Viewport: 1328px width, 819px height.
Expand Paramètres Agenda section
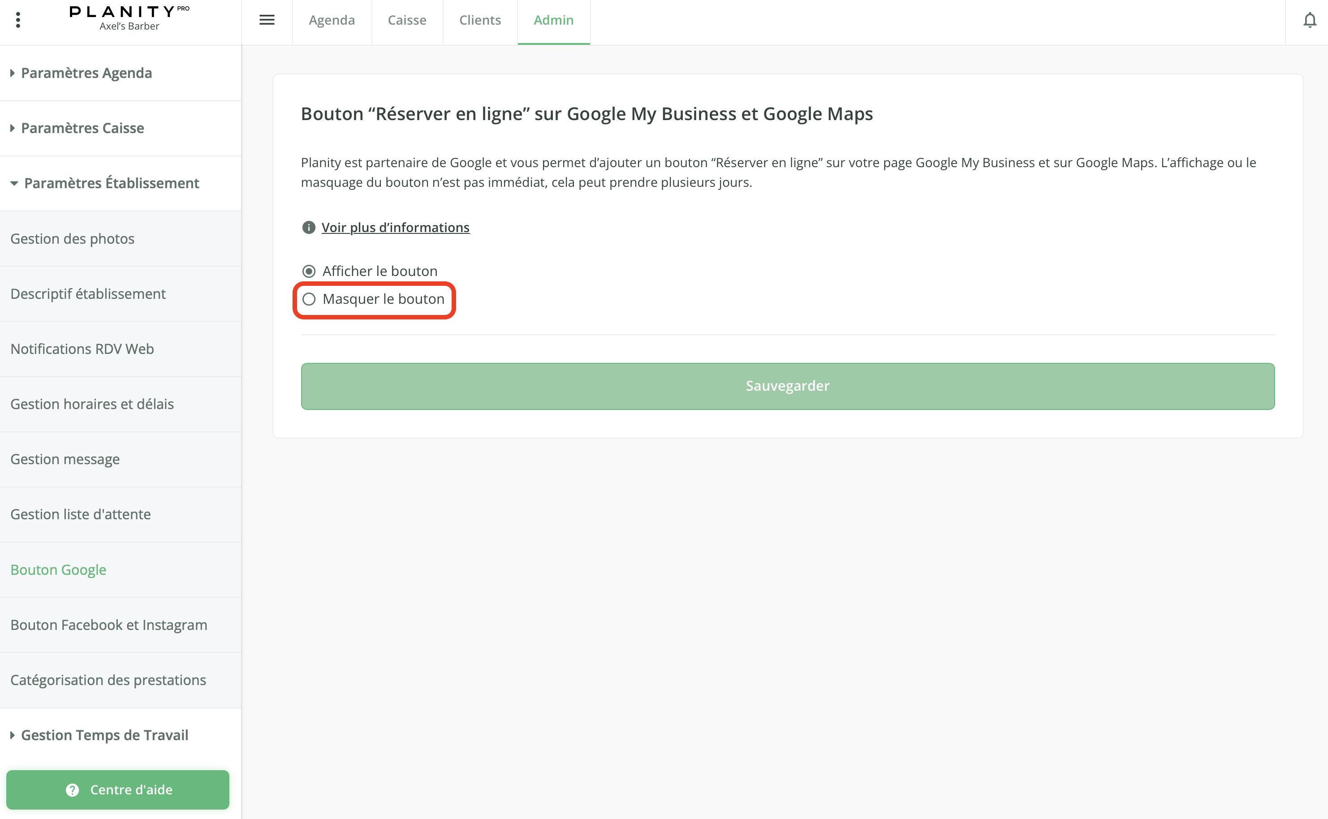tap(86, 73)
